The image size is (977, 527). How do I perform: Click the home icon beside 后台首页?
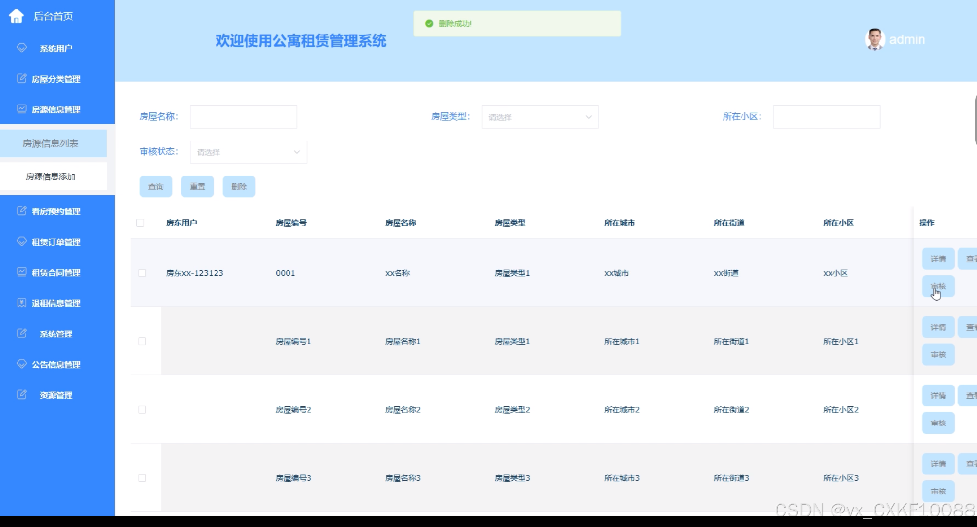16,16
